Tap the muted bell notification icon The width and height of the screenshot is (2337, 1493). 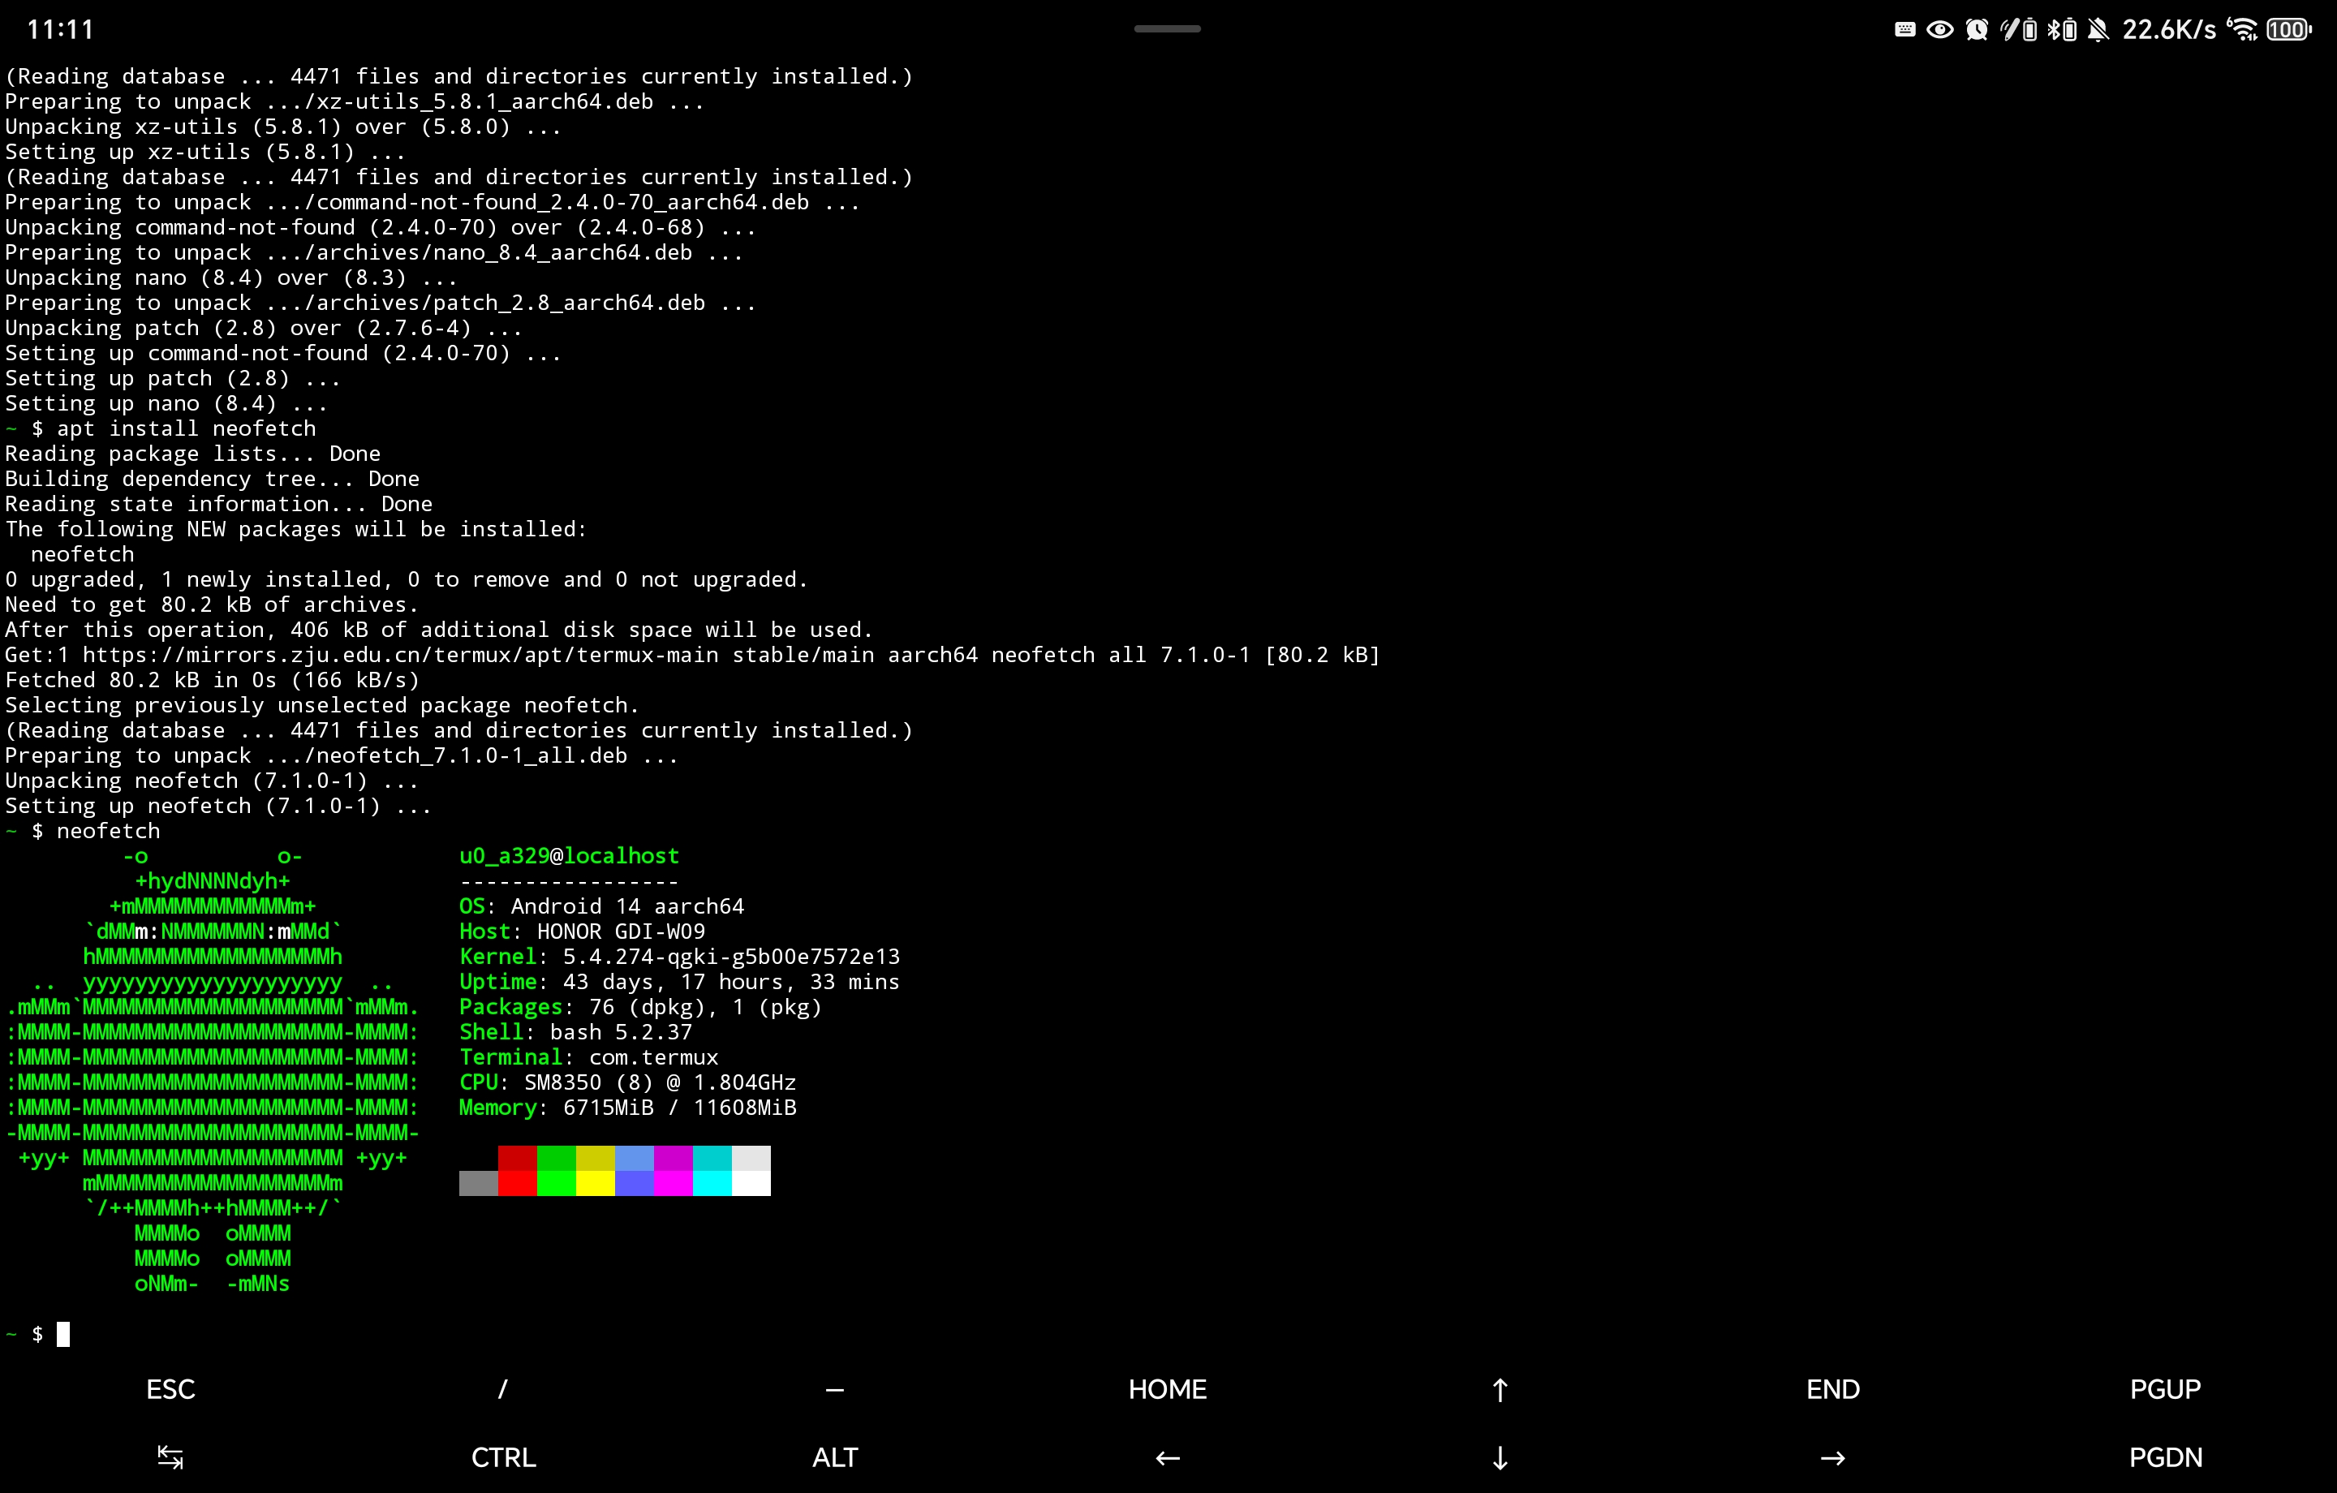tap(2098, 30)
